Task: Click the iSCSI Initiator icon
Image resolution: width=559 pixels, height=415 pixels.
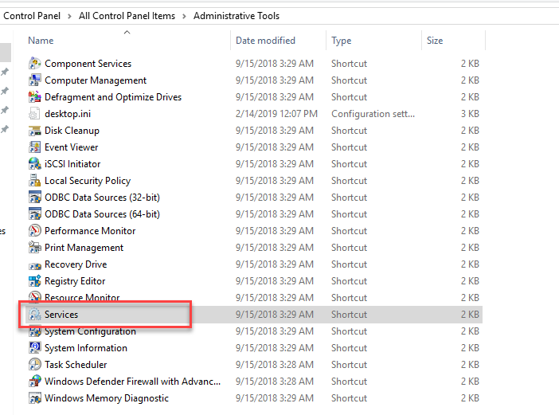Action: tap(35, 164)
